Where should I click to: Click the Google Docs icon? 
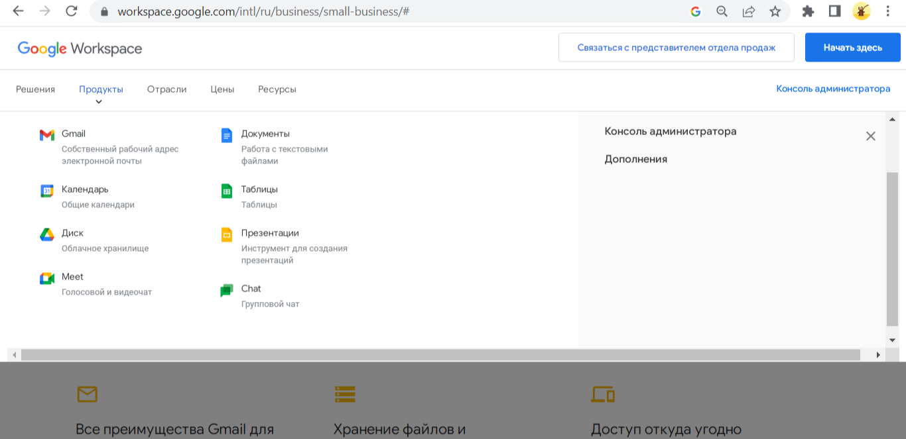coord(227,135)
